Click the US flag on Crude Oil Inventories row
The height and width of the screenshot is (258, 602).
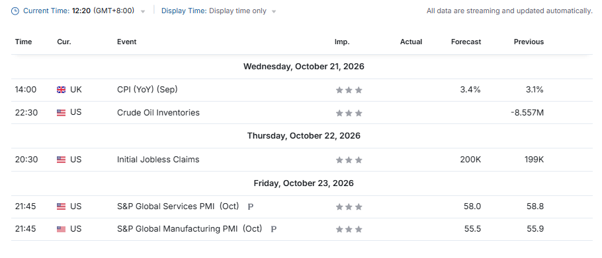[61, 113]
